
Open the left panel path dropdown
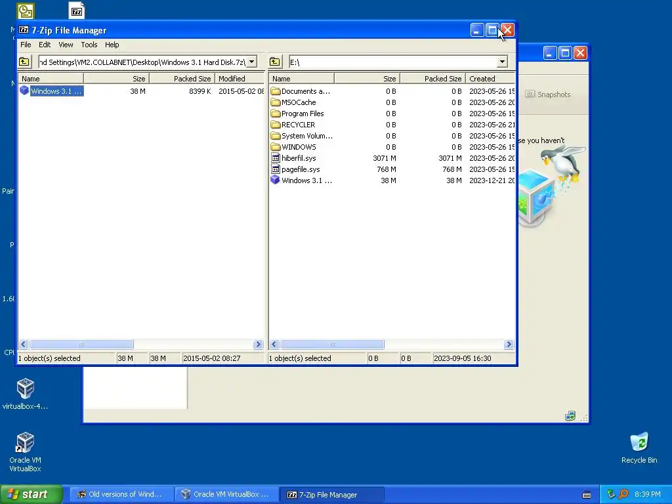(252, 62)
